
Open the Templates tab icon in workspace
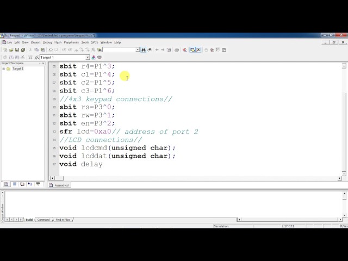coord(38,184)
